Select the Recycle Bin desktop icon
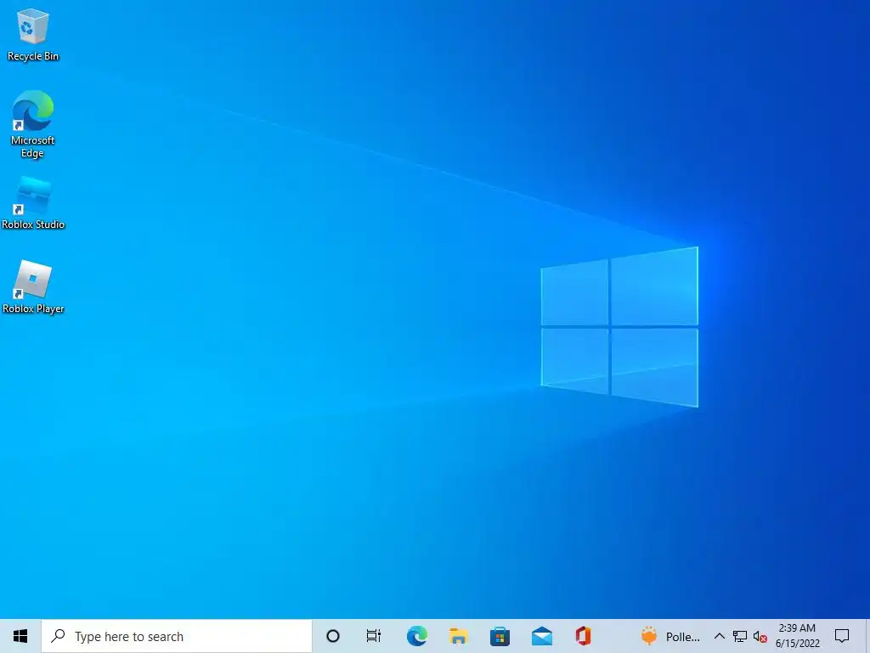 click(33, 34)
